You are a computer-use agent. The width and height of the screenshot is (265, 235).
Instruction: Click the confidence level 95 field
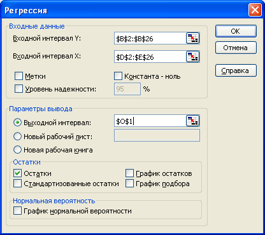(127, 89)
